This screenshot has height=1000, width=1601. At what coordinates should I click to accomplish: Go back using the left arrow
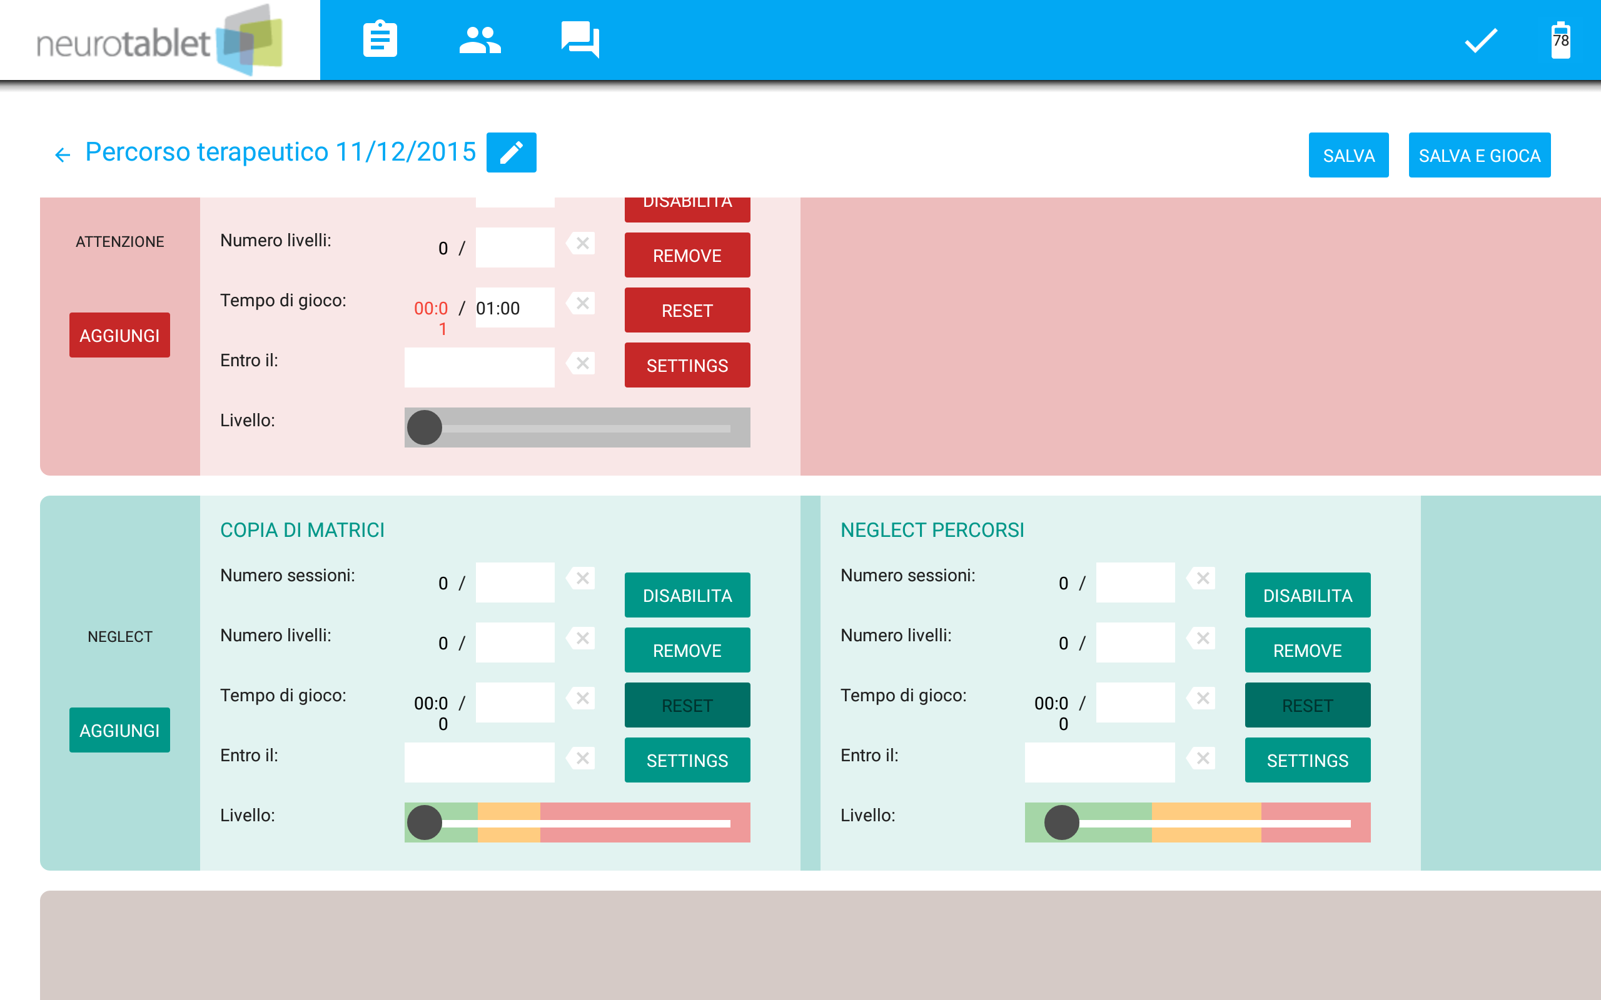62,155
